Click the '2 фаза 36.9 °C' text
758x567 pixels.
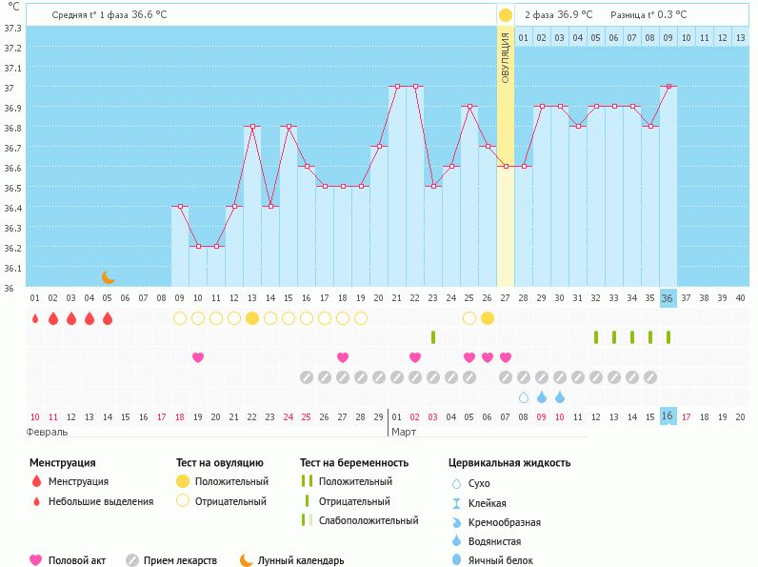558,15
